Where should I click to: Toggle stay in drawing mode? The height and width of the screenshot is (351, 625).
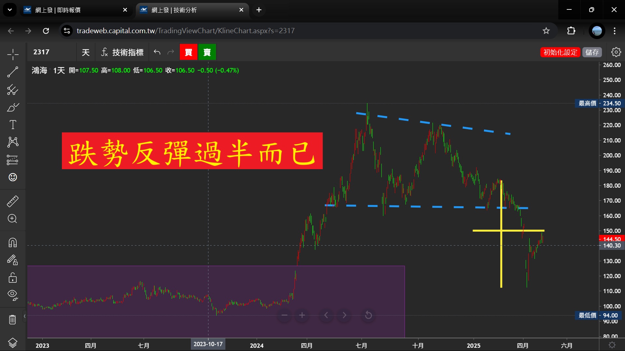click(x=13, y=260)
